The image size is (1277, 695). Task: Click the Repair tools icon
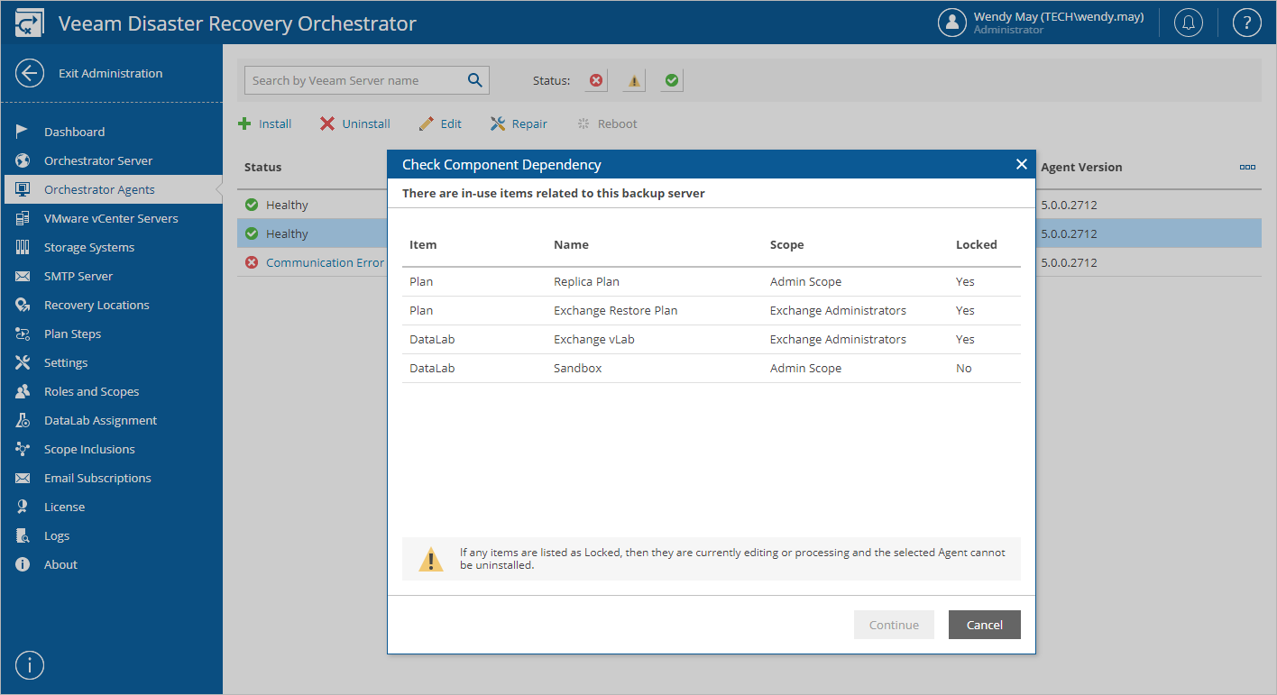pos(498,123)
